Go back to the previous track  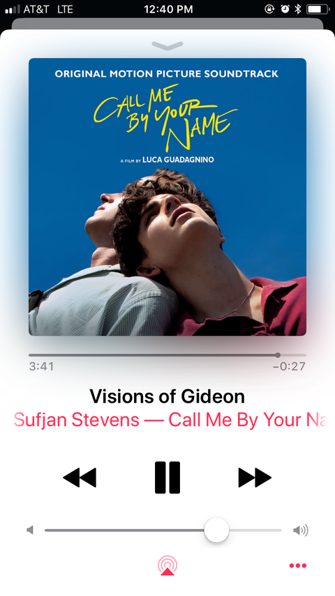coord(80,477)
